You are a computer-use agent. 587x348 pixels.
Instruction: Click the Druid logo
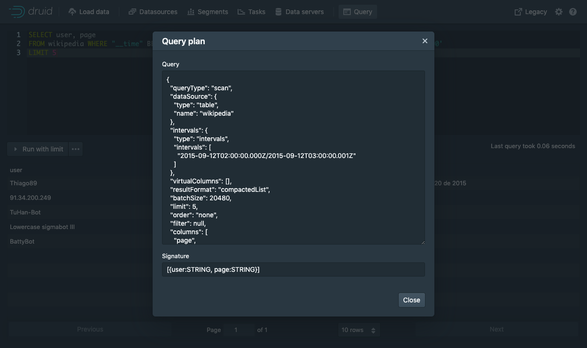pyautogui.click(x=31, y=12)
